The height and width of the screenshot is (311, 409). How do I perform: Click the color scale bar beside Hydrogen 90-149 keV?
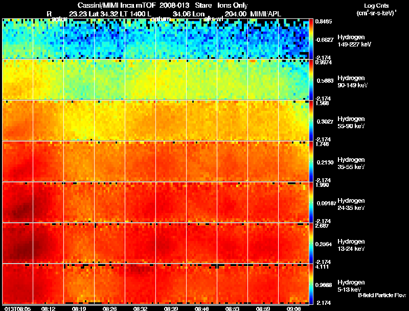(311, 80)
